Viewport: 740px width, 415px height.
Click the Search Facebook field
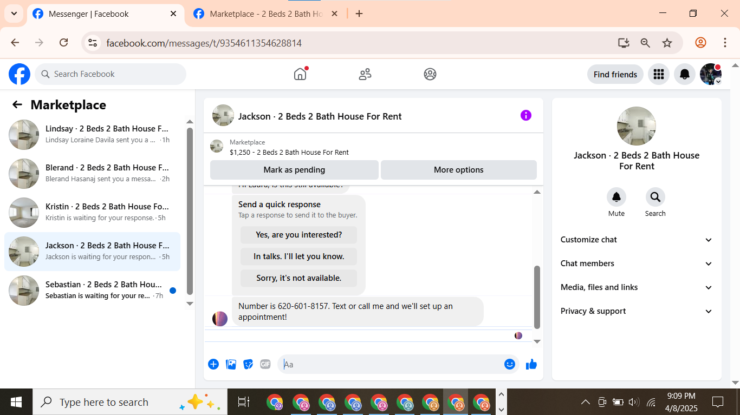point(111,74)
